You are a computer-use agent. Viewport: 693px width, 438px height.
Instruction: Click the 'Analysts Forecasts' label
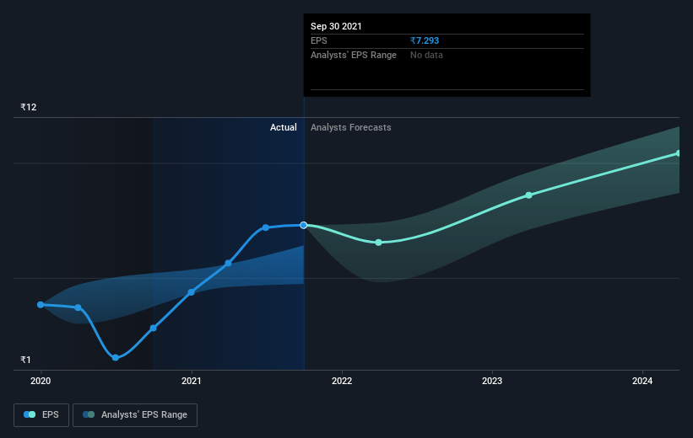point(350,127)
